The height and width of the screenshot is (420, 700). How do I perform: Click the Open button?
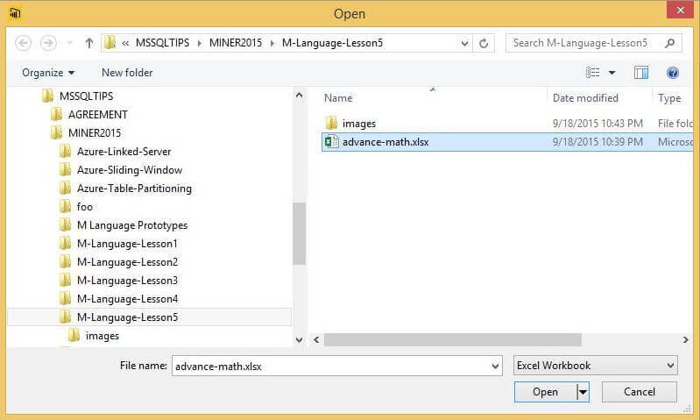tap(545, 392)
